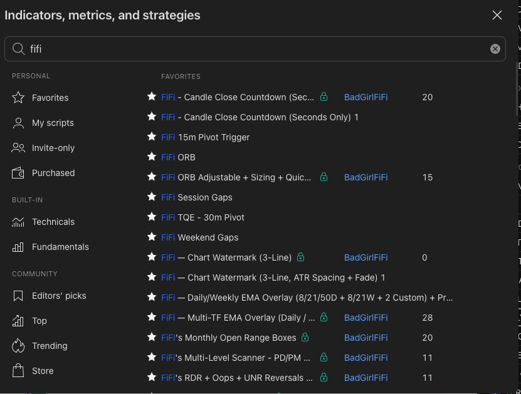
Task: Open Editors' picks community scripts
Action: click(59, 296)
